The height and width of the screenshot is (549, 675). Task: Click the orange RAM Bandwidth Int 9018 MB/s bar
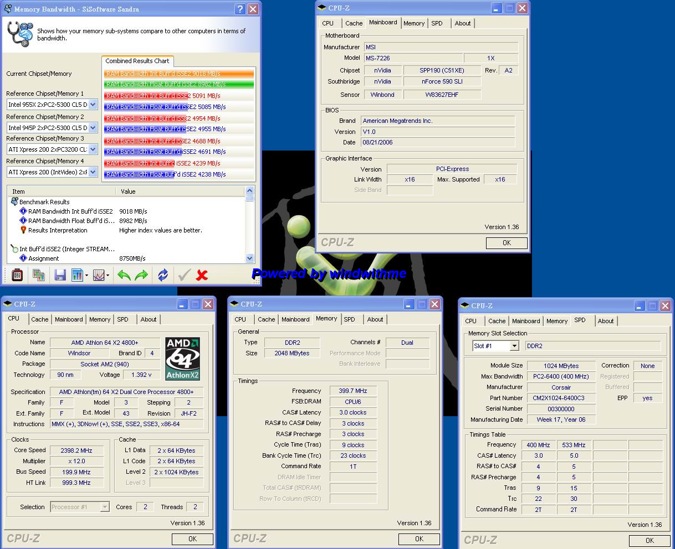178,74
